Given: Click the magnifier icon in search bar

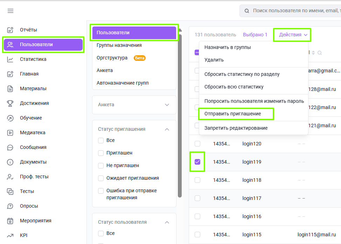Looking at the screenshot, I should [246, 11].
